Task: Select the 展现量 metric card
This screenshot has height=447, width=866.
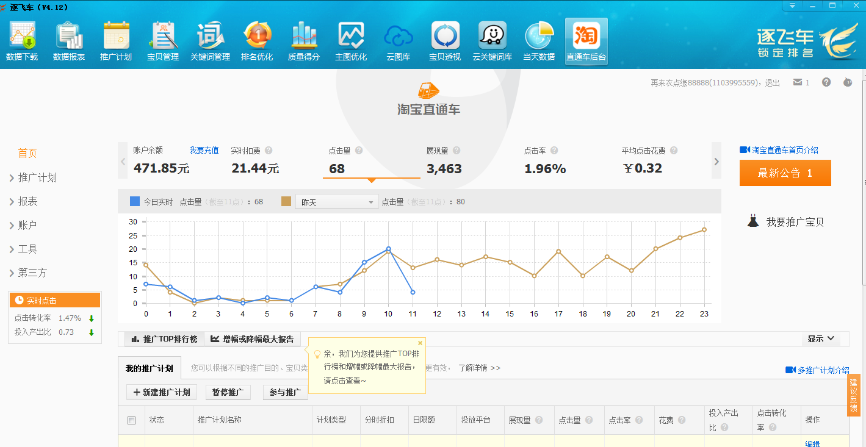Action: point(469,161)
